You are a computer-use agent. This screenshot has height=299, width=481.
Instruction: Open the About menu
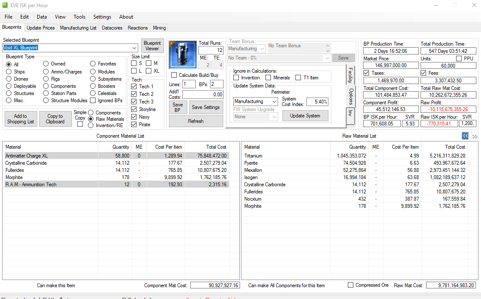coord(126,17)
